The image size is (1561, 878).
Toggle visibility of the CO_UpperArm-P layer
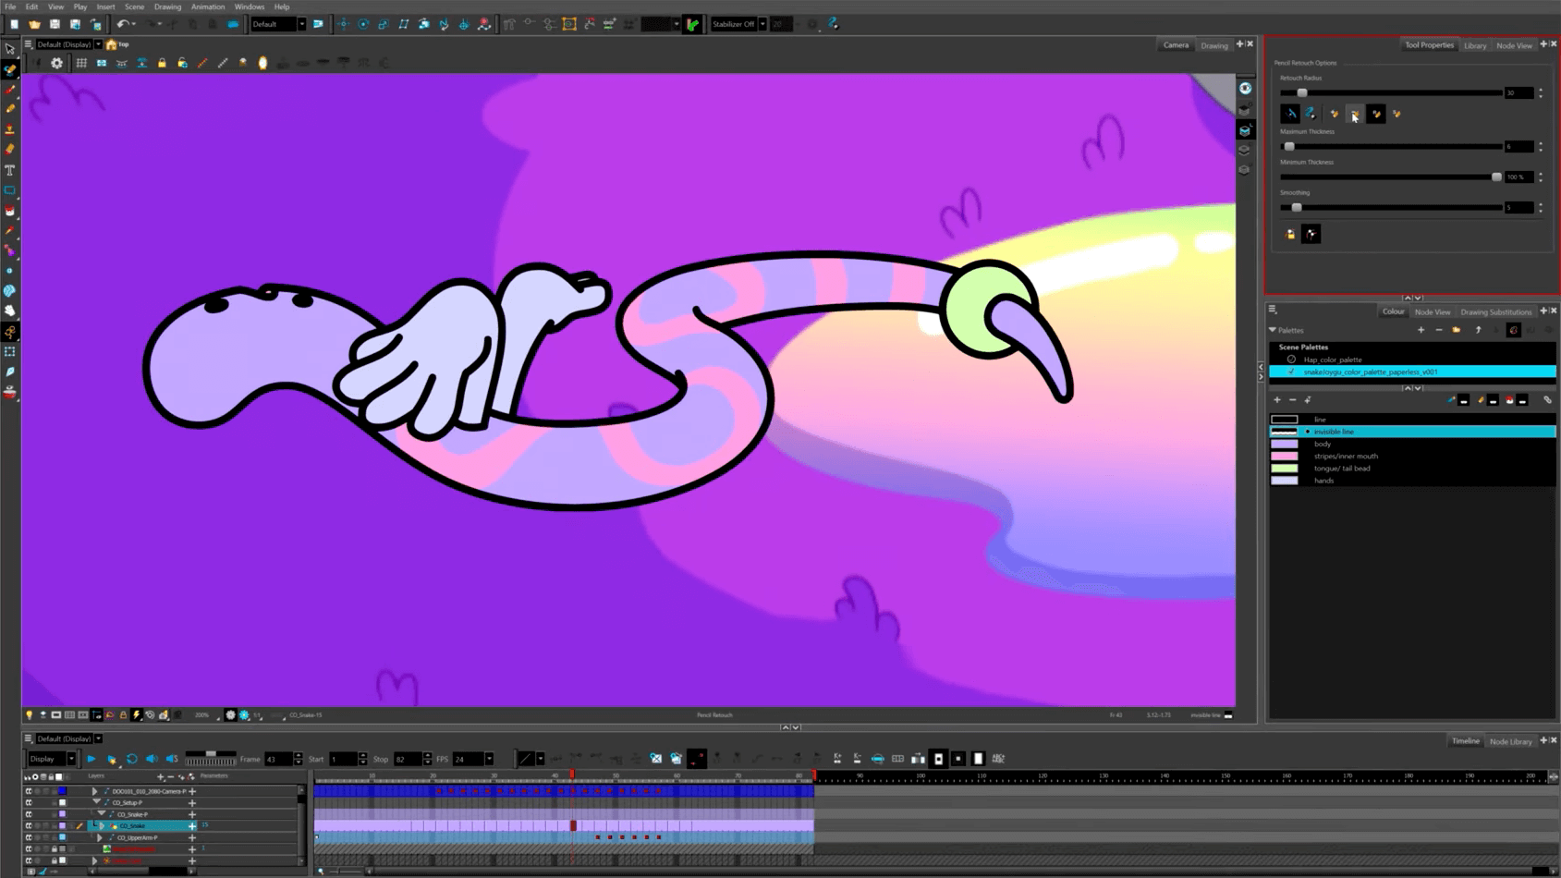[29, 837]
